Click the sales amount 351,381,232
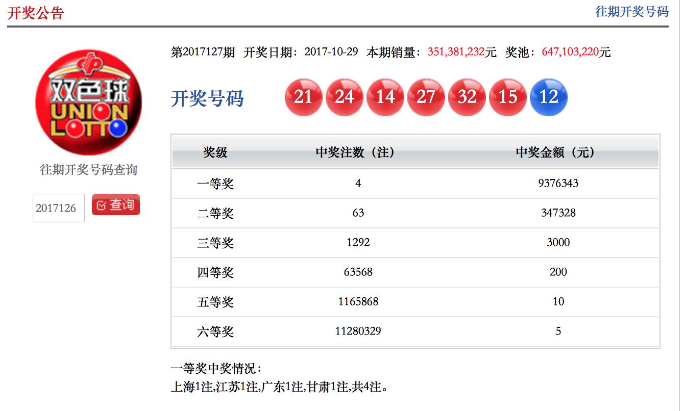The width and height of the screenshot is (684, 411). pyautogui.click(x=456, y=52)
